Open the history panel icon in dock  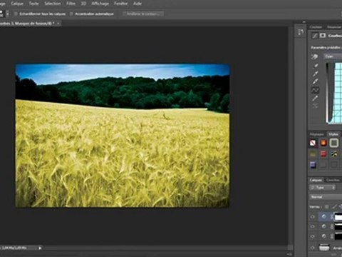301,32
